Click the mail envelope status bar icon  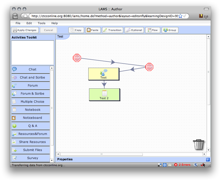170,165
